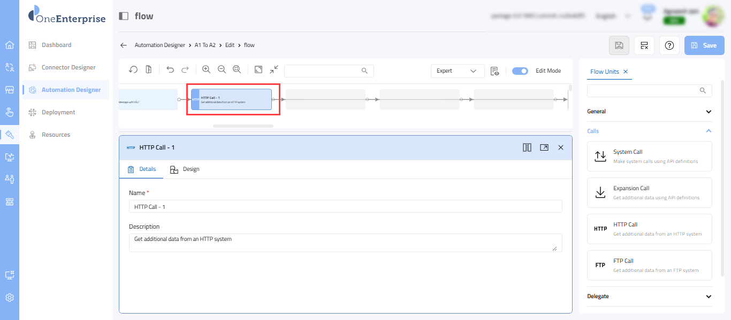731x320 pixels.
Task: Go back using the breadcrumb arrow
Action: coord(124,45)
